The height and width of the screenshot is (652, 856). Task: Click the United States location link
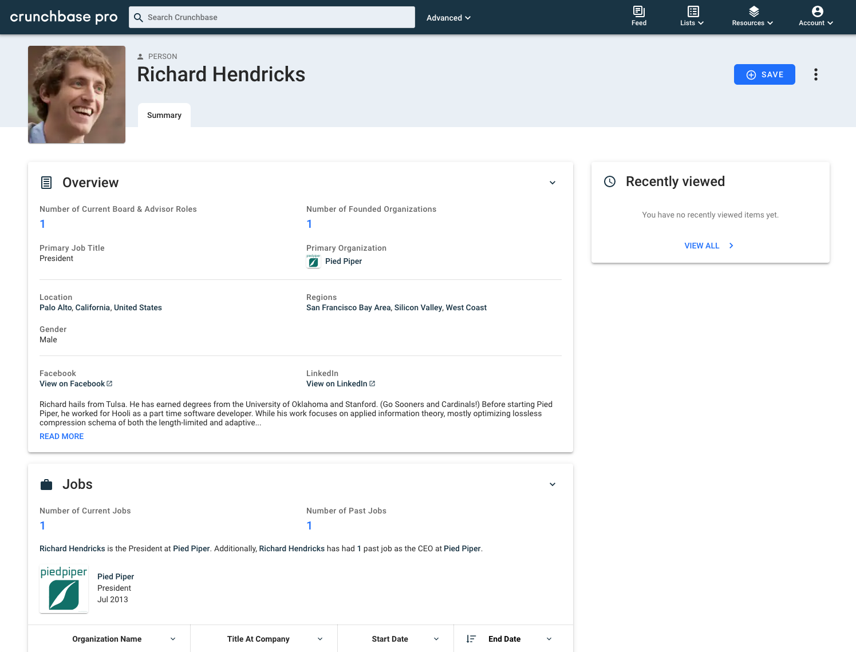pyautogui.click(x=138, y=307)
